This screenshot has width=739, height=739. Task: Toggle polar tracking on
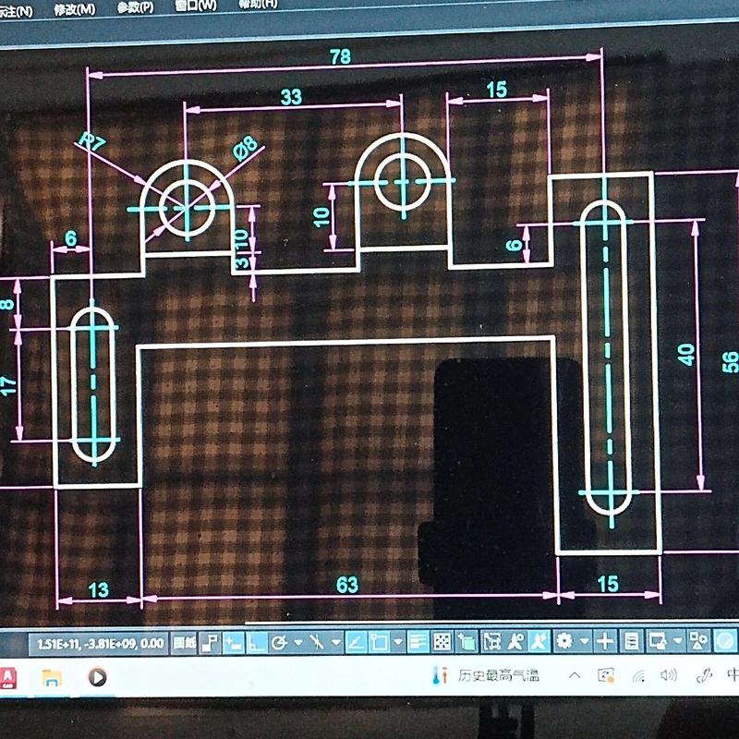point(281,637)
